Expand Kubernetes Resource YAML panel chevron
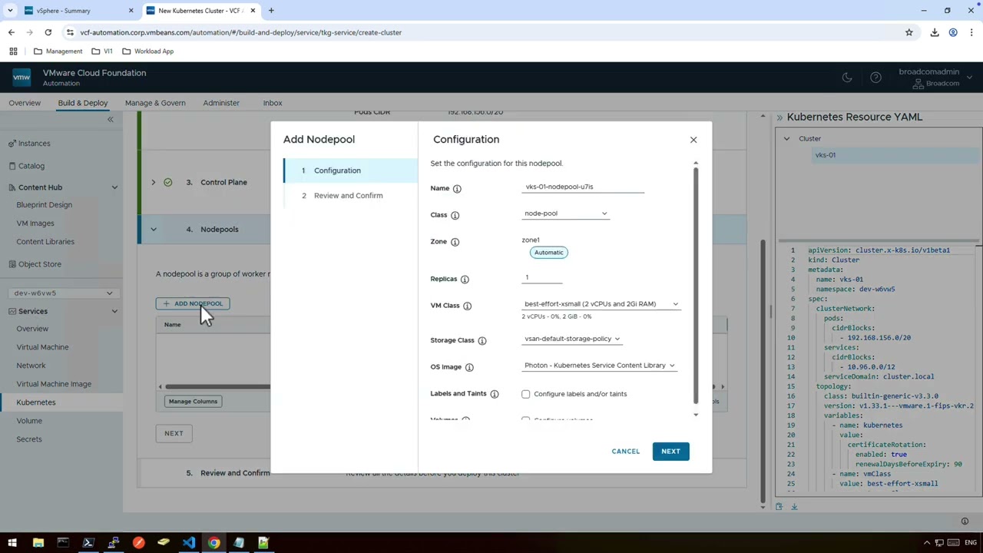Screen dimensions: 983x553 [x=779, y=118]
